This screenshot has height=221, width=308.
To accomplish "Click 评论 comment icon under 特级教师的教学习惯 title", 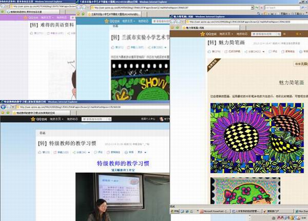I will tap(95, 152).
